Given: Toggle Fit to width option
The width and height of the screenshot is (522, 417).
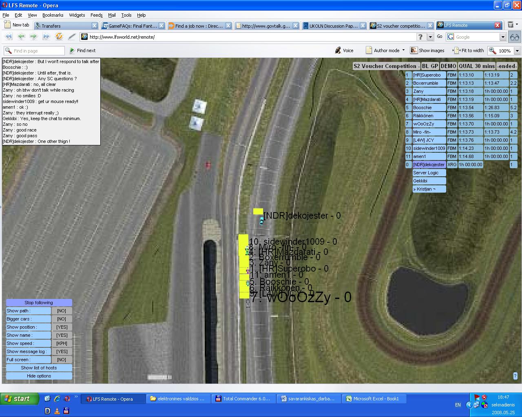Looking at the screenshot, I should click(x=469, y=50).
